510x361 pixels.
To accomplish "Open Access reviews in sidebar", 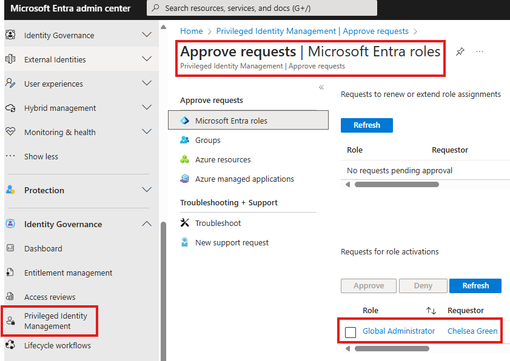I will 50,297.
